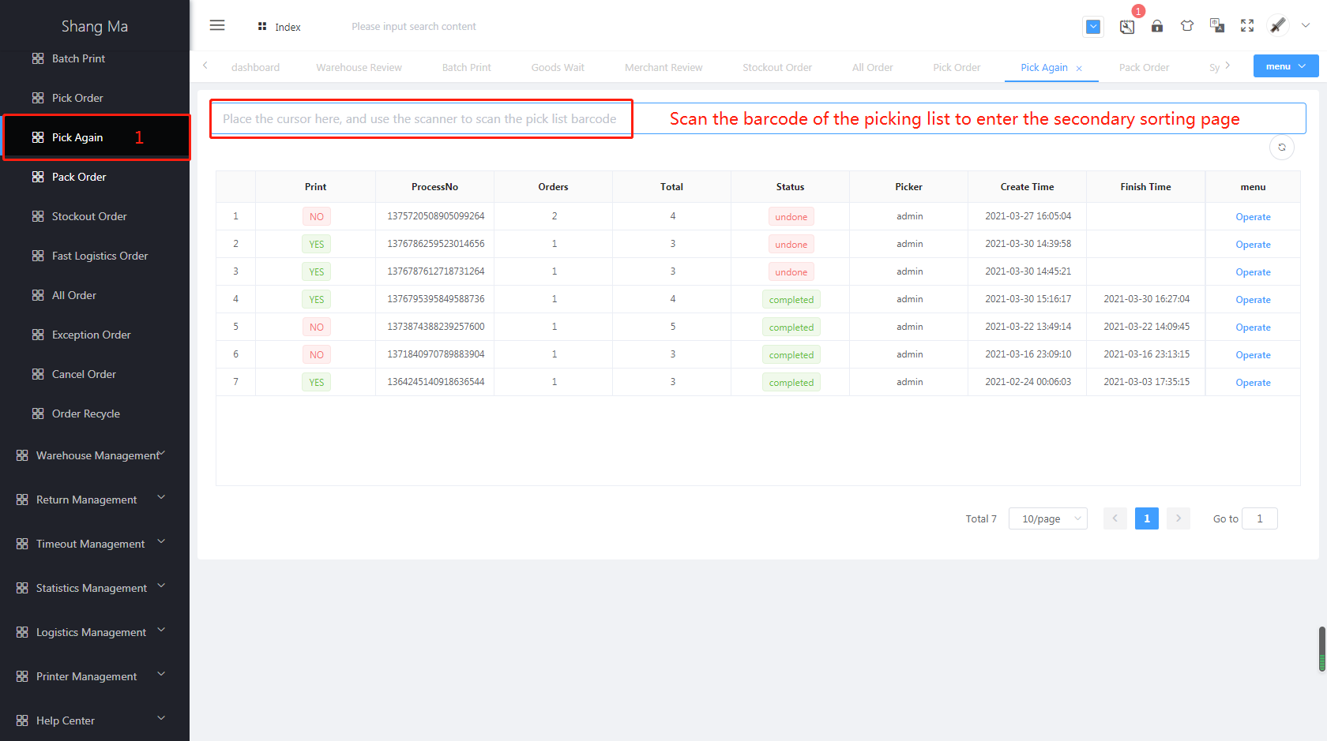Image resolution: width=1327 pixels, height=741 pixels.
Task: Open Batch Print in the sidebar
Action: pos(95,58)
